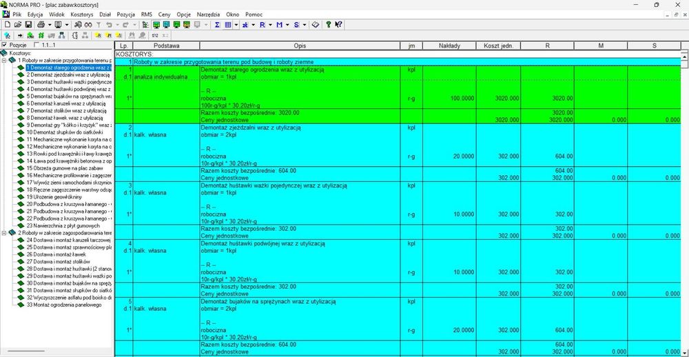Click the print preview monitor icon
689x357 pixels.
coord(58,25)
